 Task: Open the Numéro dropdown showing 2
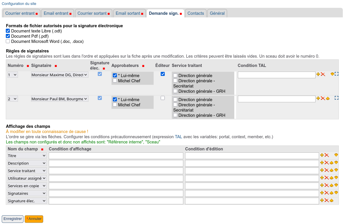pyautogui.click(x=12, y=99)
